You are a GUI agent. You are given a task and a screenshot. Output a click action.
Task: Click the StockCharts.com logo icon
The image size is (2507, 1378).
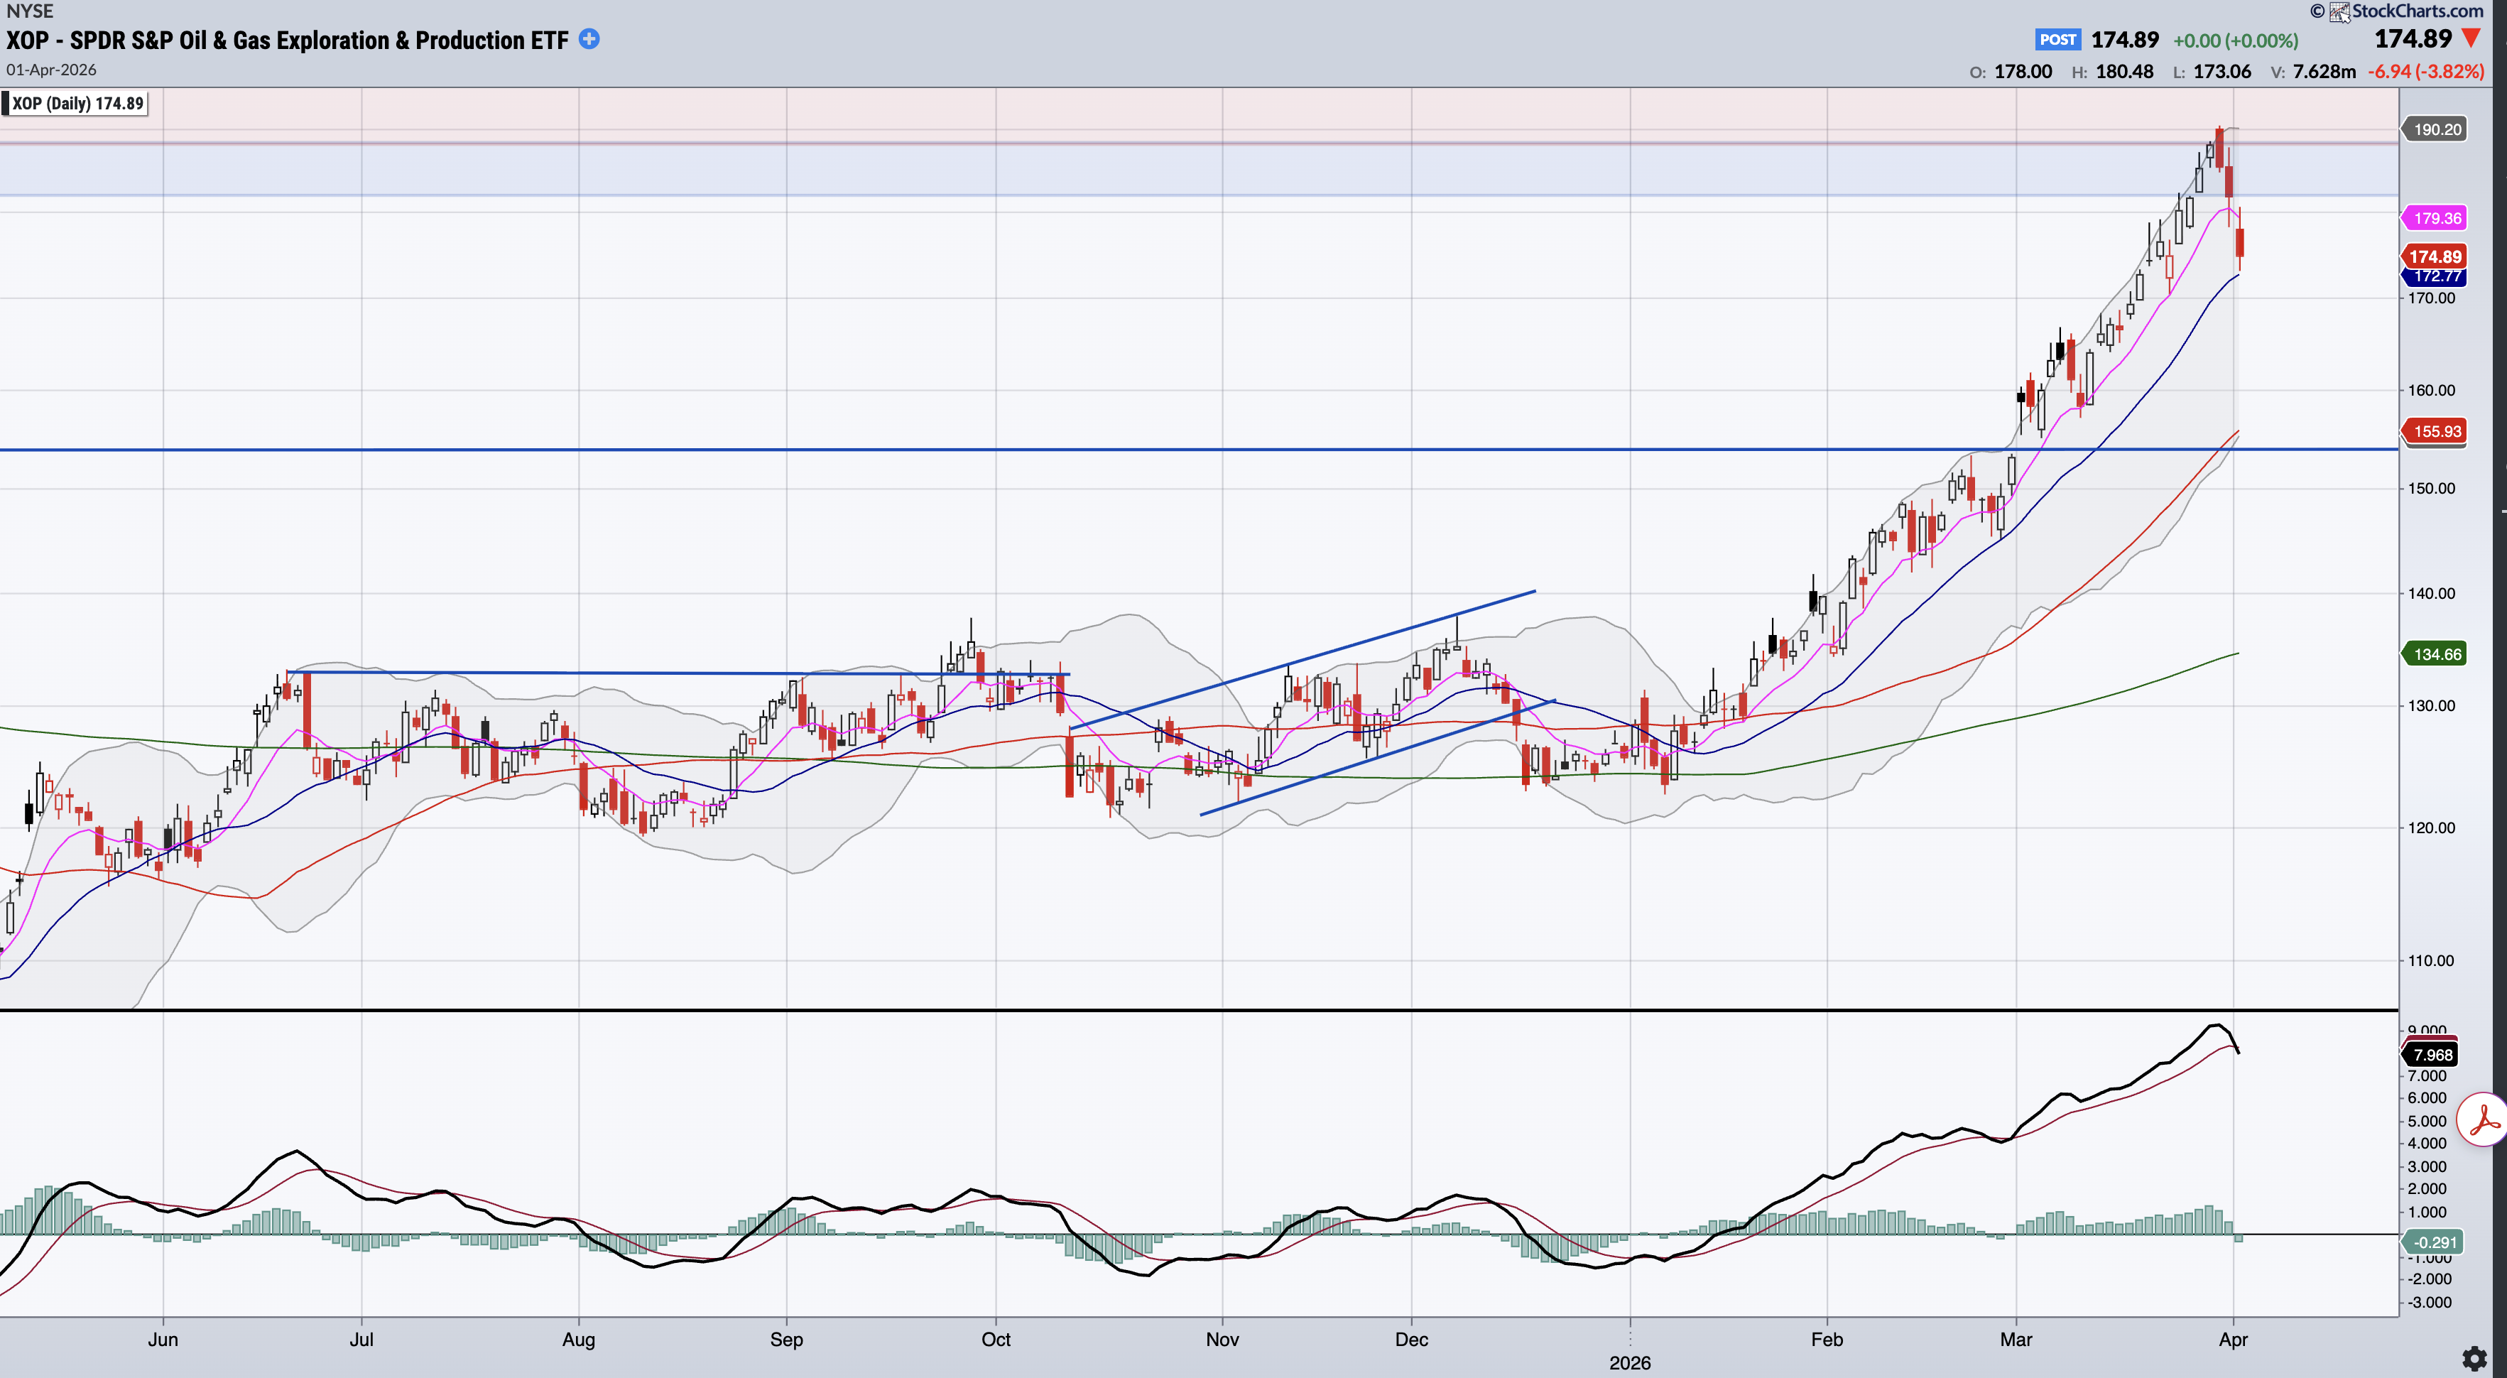coord(2339,11)
